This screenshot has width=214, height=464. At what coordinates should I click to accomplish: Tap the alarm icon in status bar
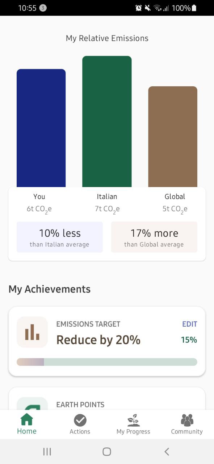coord(138,8)
